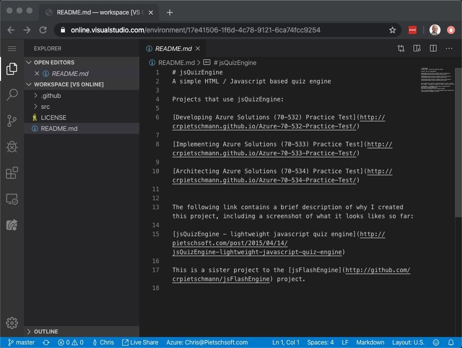Open a new browser tab

(x=170, y=12)
